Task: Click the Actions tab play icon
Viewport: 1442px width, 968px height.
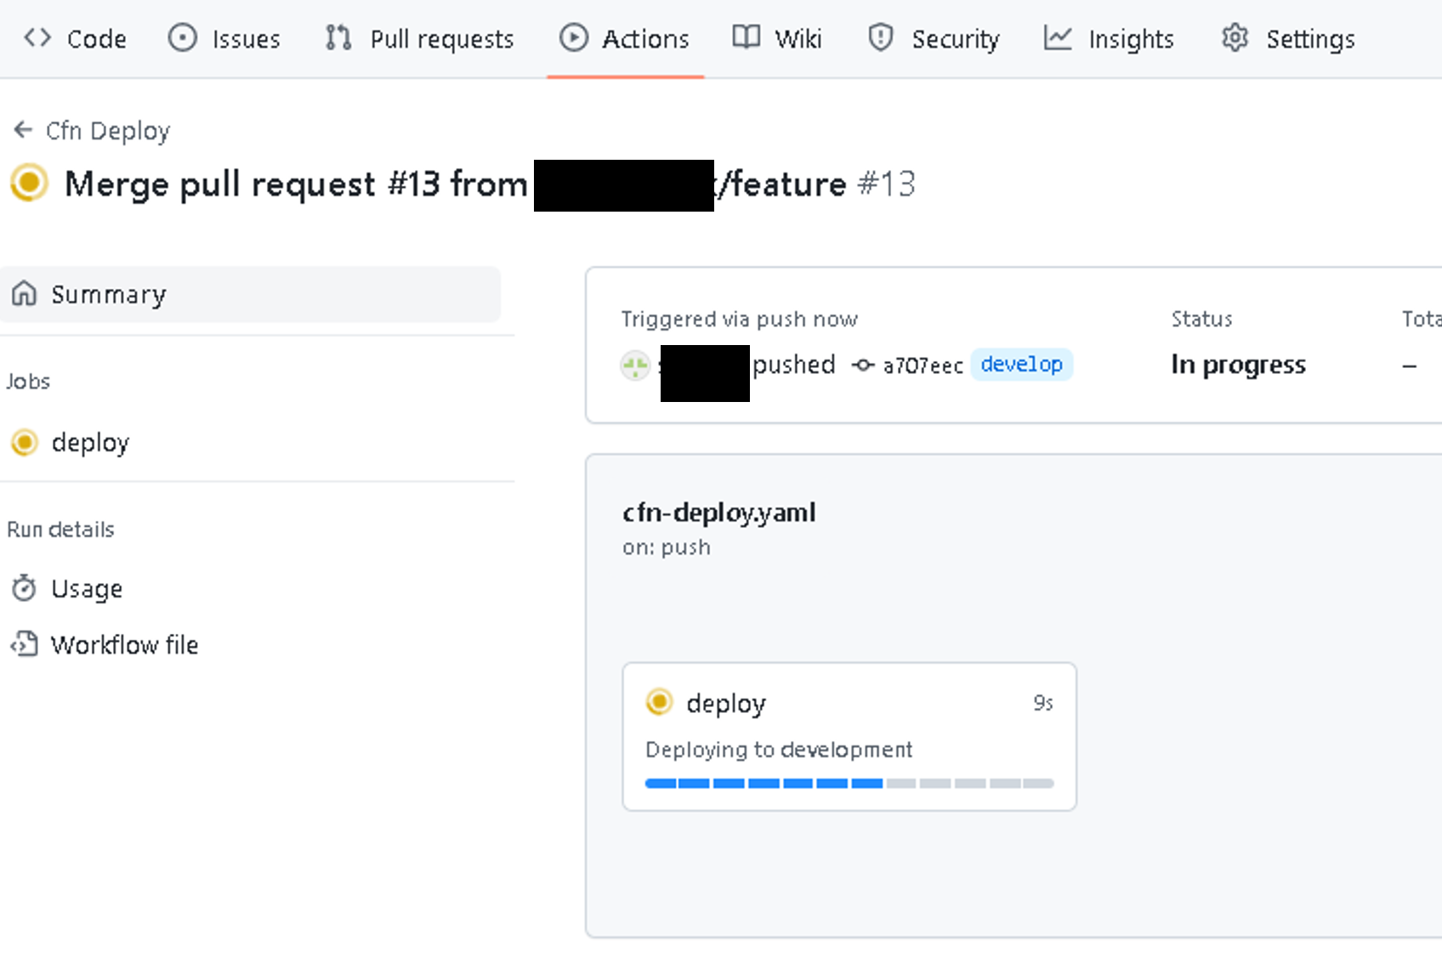Action: [575, 37]
